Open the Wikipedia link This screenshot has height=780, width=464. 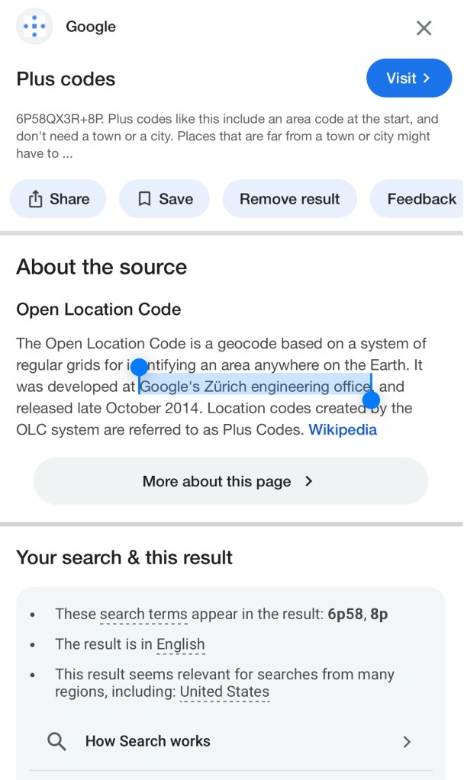click(x=343, y=429)
